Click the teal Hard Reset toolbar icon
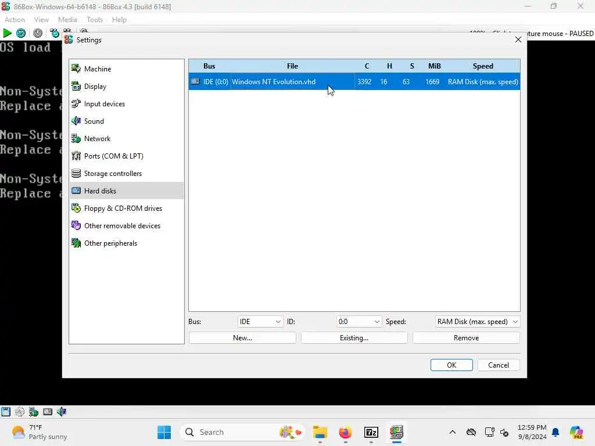The height and width of the screenshot is (446, 595). tap(21, 33)
